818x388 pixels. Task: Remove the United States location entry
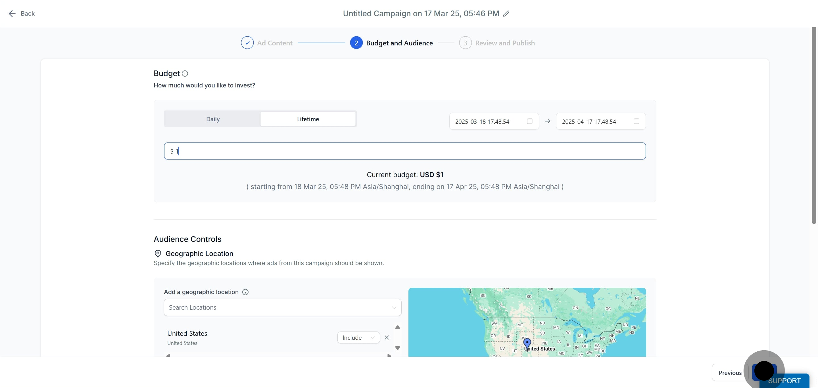387,337
